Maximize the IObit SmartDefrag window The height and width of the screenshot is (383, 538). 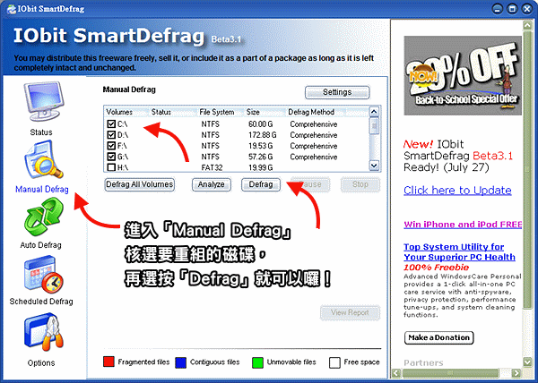[x=512, y=9]
